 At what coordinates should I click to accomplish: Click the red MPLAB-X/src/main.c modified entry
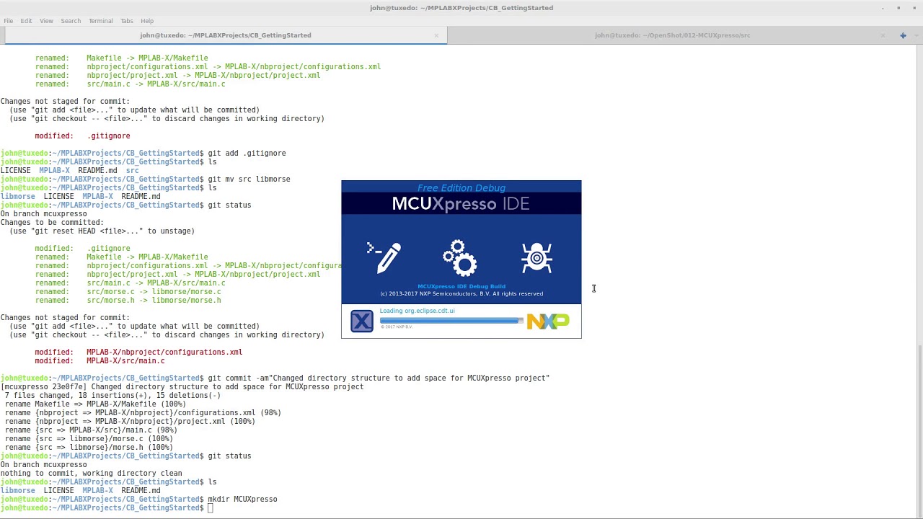[125, 360]
